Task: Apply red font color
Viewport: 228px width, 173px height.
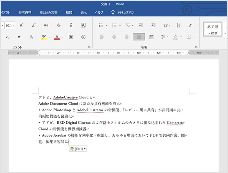Action: (x=57, y=37)
